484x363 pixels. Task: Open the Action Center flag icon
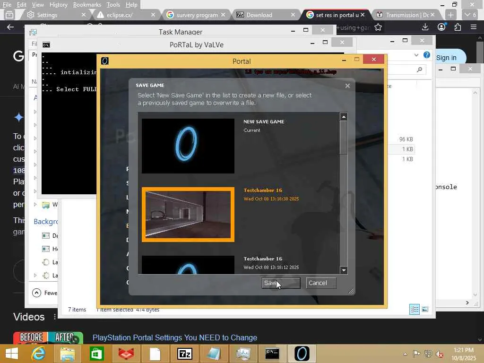pyautogui.click(x=416, y=354)
